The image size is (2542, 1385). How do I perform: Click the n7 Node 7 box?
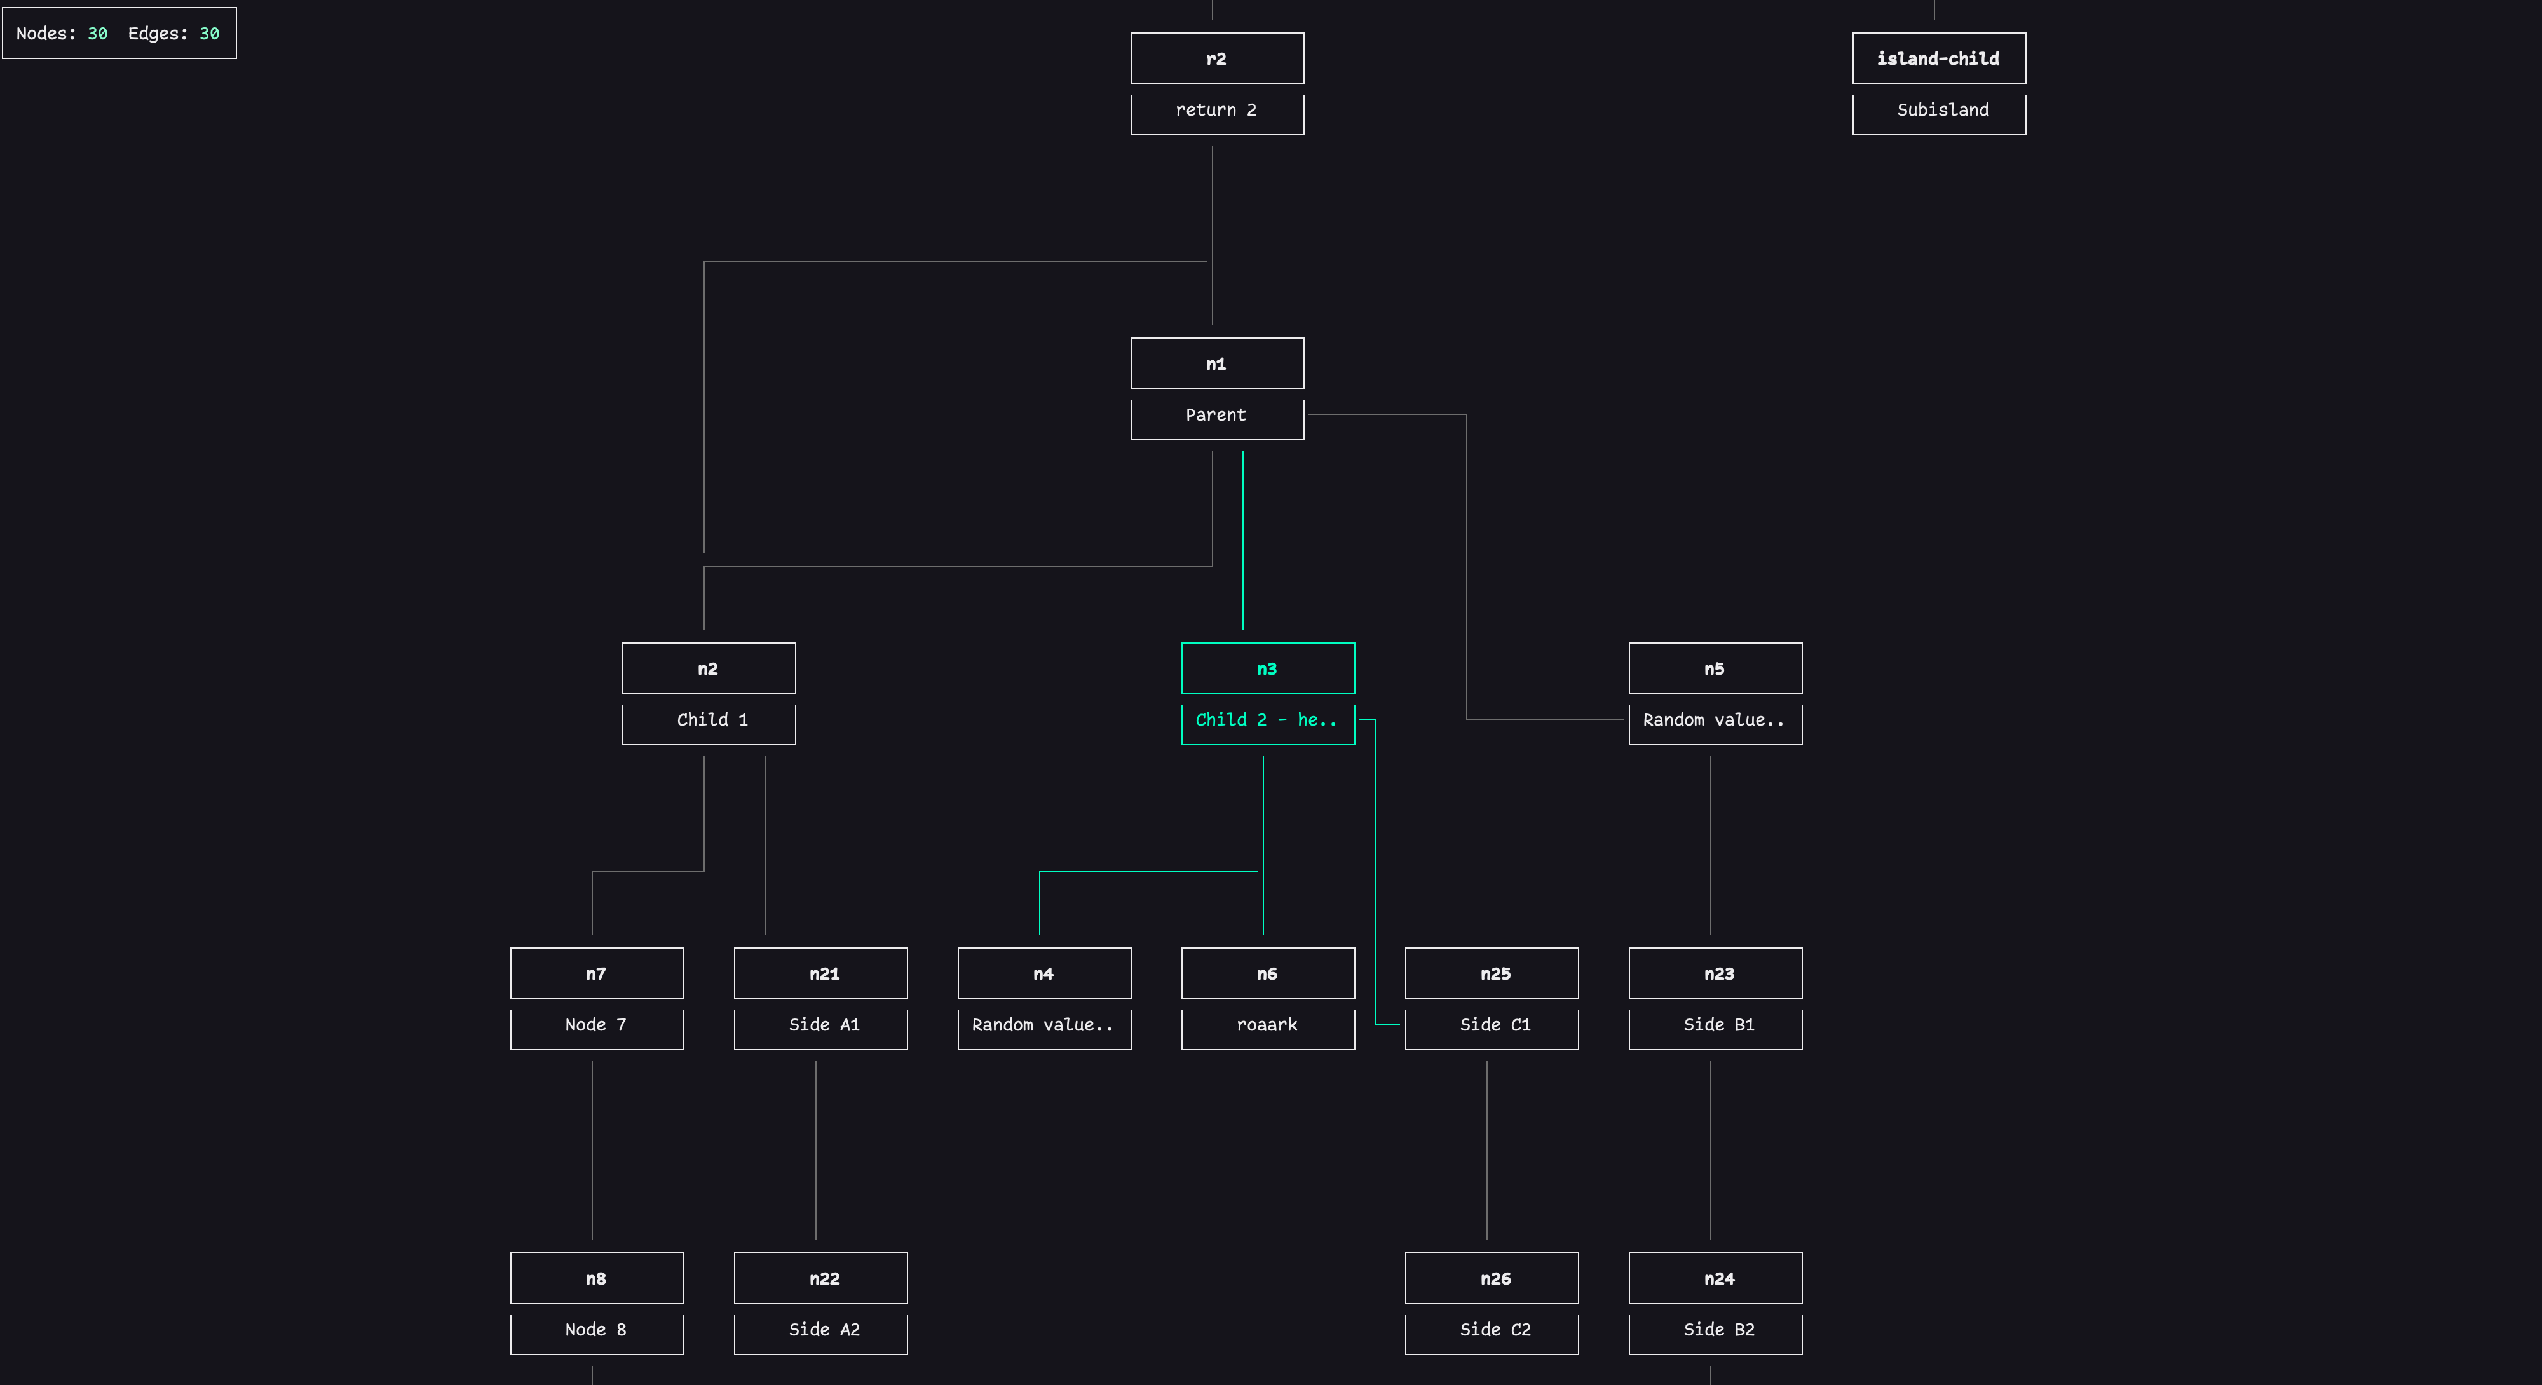coord(596,974)
